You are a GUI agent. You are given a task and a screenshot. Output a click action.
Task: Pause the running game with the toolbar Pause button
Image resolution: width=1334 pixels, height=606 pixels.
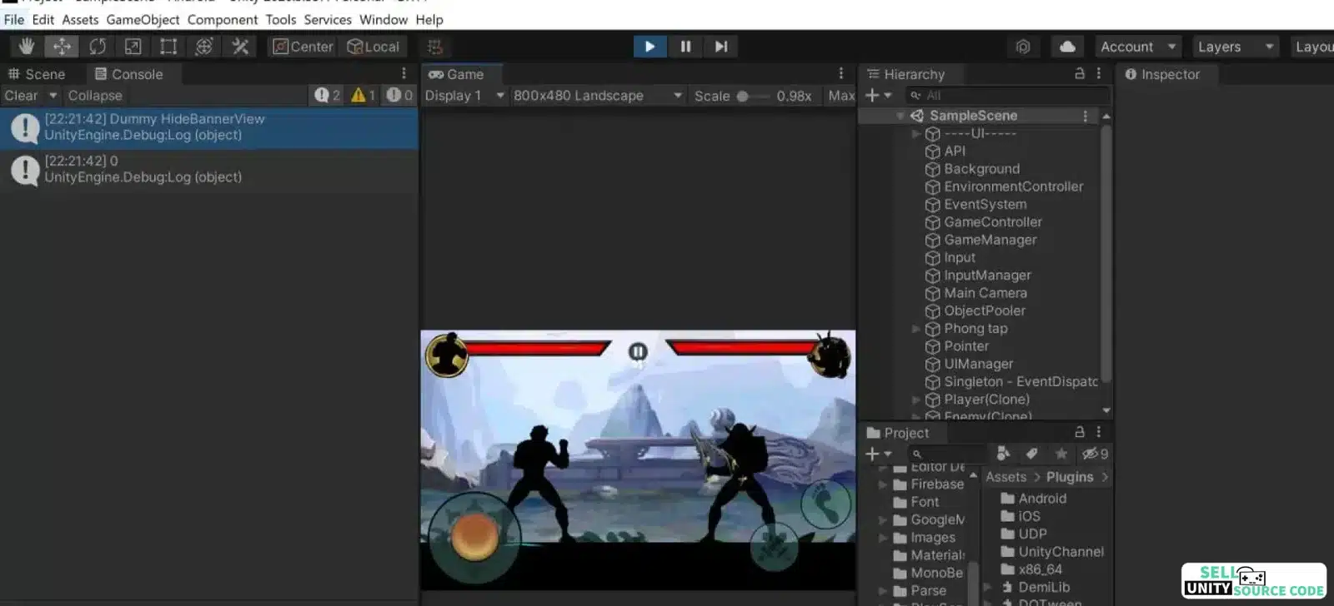[685, 47]
